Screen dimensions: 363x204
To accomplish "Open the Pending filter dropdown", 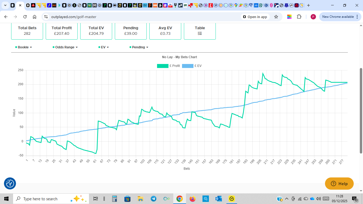I will (x=140, y=47).
